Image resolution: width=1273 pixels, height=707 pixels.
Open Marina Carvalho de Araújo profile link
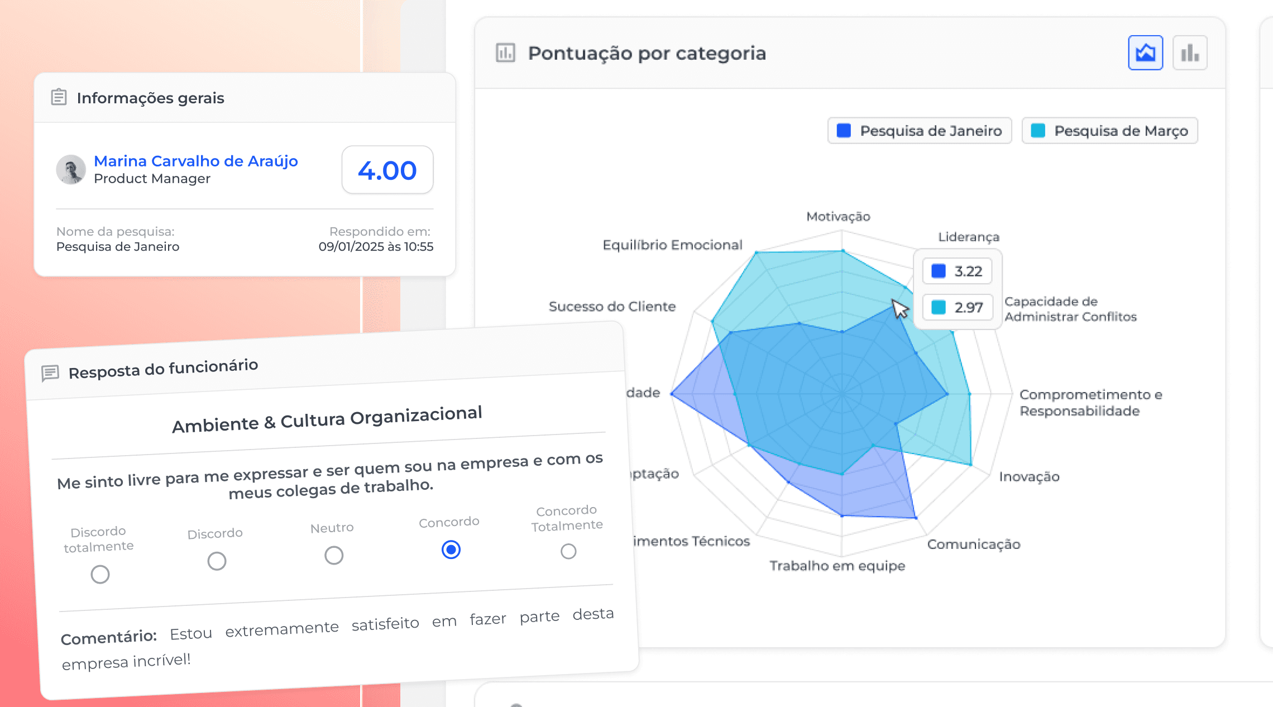pyautogui.click(x=195, y=161)
